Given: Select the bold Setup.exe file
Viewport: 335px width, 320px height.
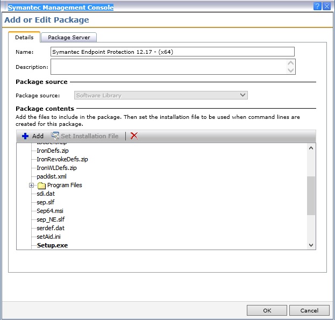Looking at the screenshot, I should pyautogui.click(x=52, y=245).
